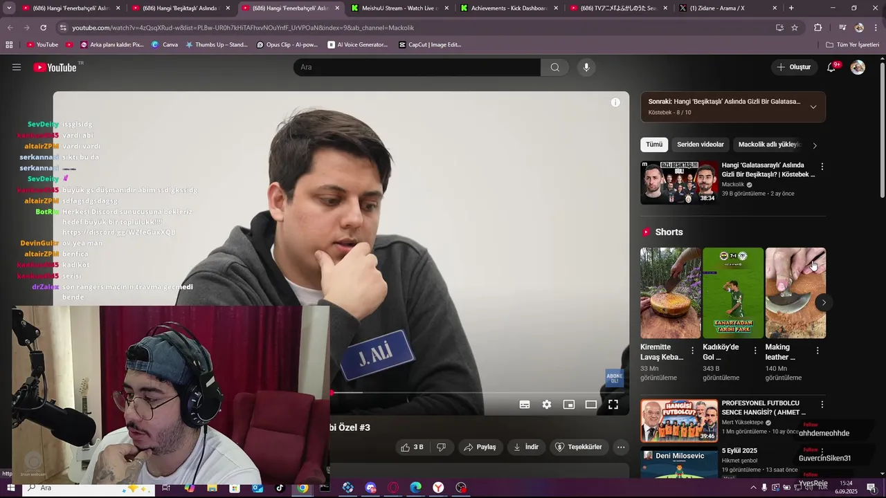Click the Teşekkürler button

(x=579, y=447)
